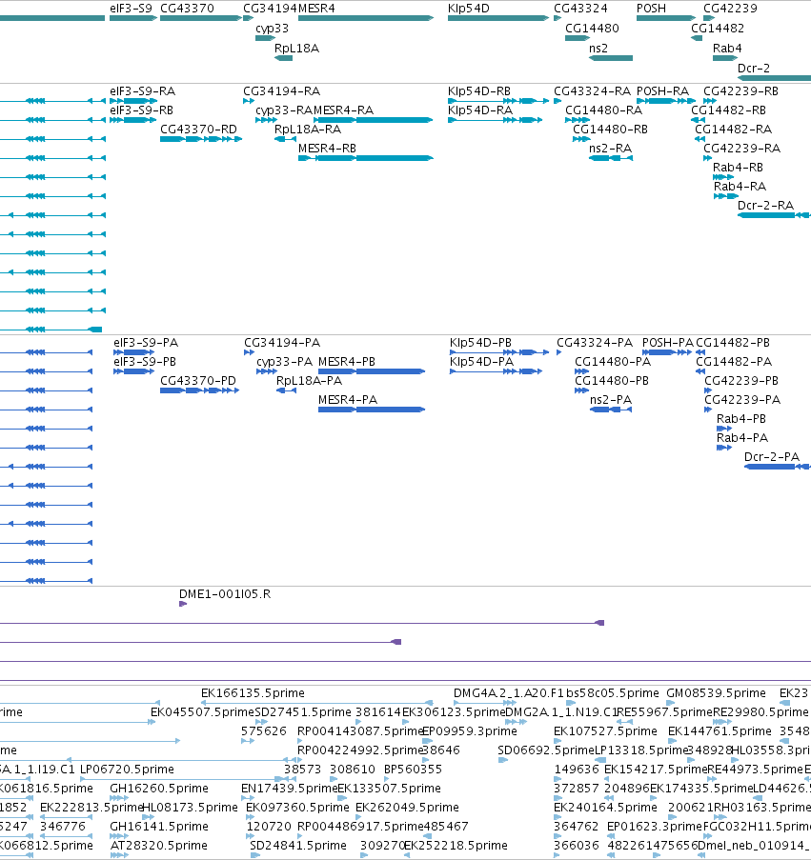Viewport: 811px width, 860px height.
Task: Click the cyp33-RA transcript
Action: [266, 120]
